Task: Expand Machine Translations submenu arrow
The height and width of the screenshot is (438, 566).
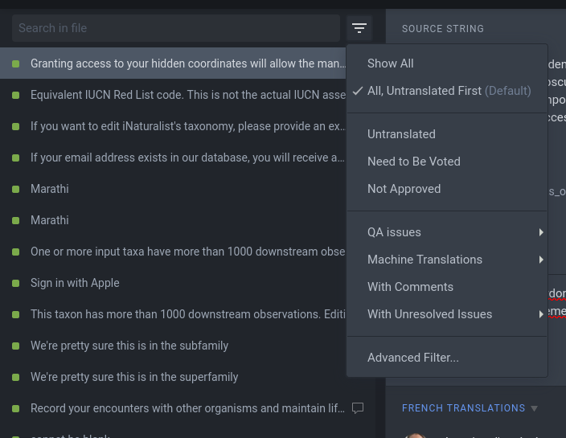Action: coord(541,260)
